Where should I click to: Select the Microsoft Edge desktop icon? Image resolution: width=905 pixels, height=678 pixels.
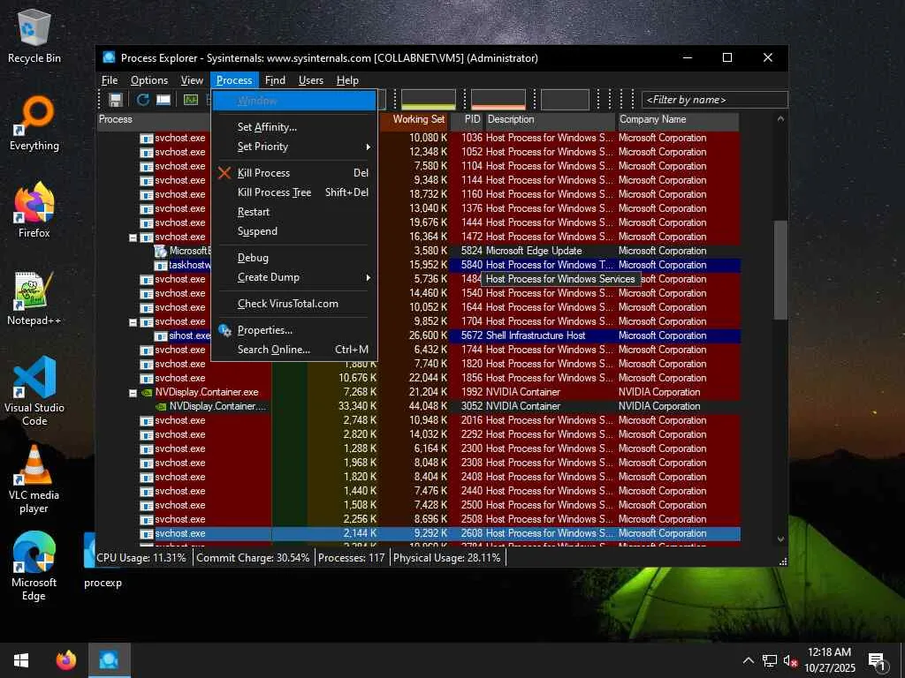tap(34, 568)
